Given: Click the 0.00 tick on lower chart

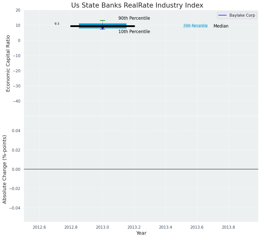Looking at the screenshot, I should coord(16,169).
